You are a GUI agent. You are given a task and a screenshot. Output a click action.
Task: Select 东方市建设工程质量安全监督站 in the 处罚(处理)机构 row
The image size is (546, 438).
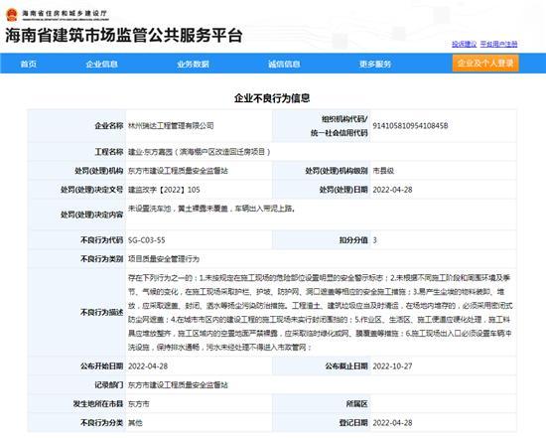tap(178, 171)
